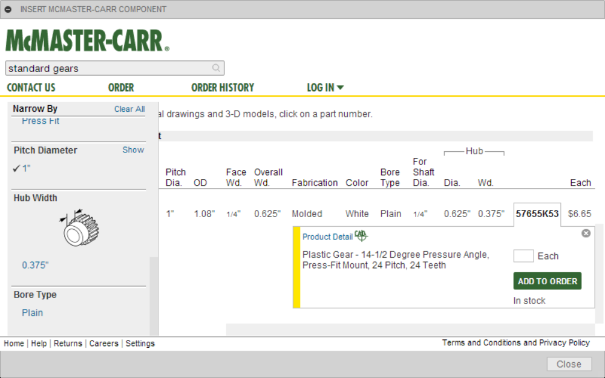The height and width of the screenshot is (378, 605).
Task: Click the McMaster-Carr logo
Action: click(x=88, y=41)
